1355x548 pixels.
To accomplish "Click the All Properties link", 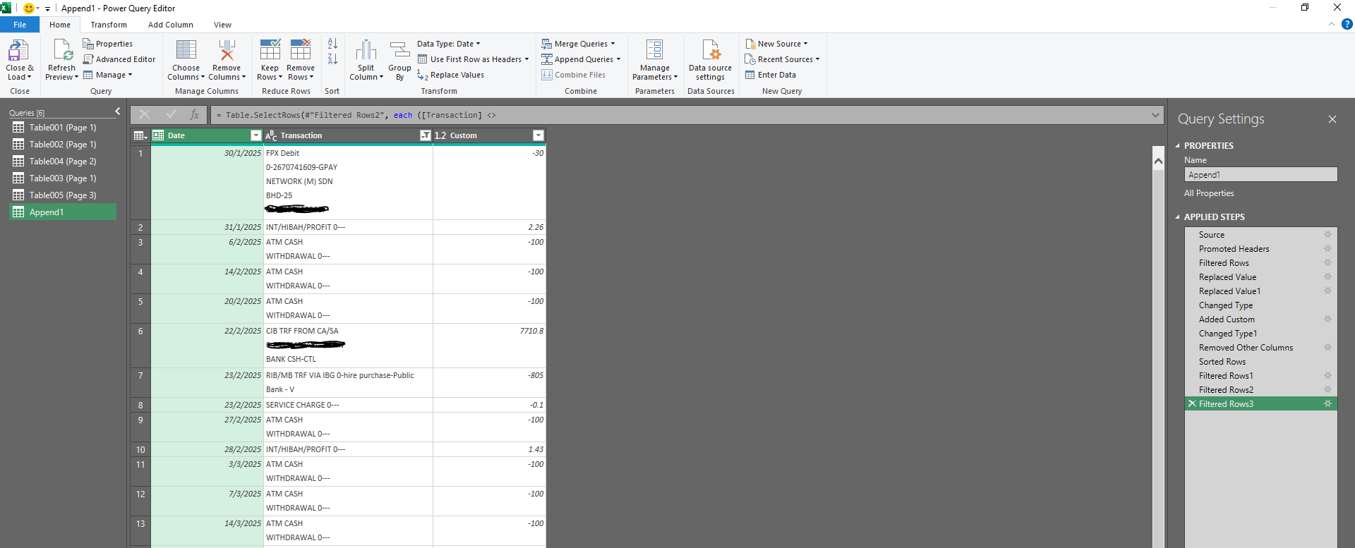I will tap(1209, 193).
